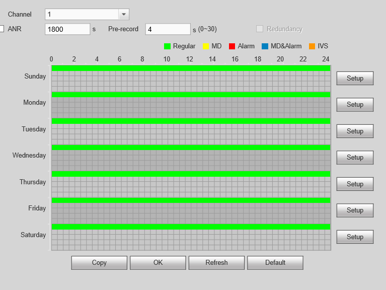Image resolution: width=386 pixels, height=290 pixels.
Task: Open Setup for Monday schedule
Action: click(355, 105)
